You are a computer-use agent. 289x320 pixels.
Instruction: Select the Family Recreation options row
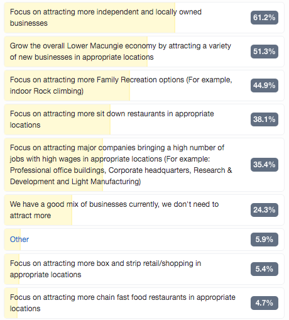click(144, 86)
